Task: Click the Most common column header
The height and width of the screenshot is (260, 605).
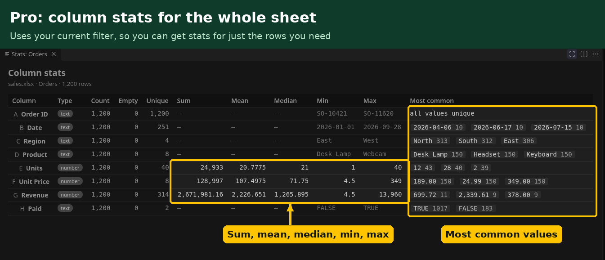Action: [x=432, y=101]
